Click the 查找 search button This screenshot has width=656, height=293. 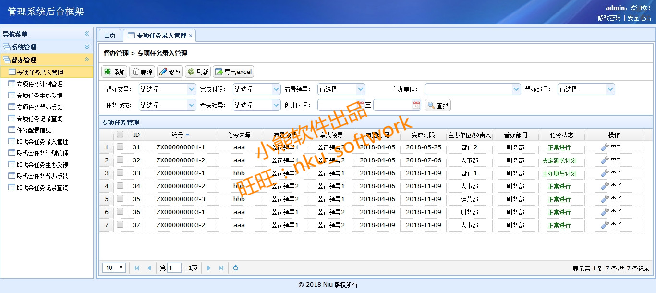pos(437,105)
